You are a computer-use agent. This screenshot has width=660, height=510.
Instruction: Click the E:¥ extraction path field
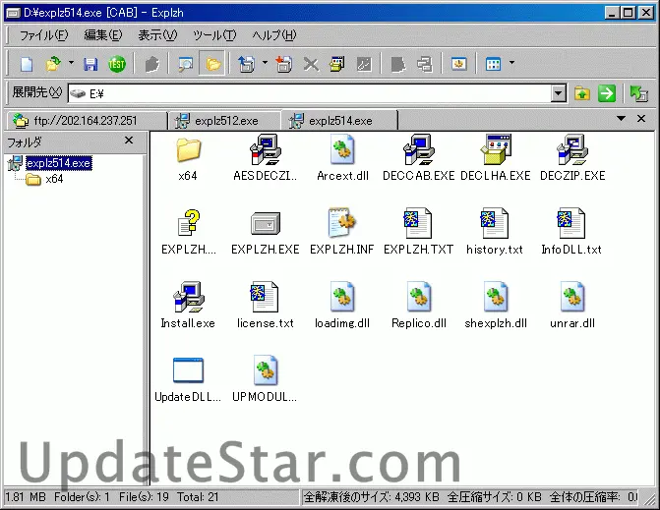[x=310, y=93]
